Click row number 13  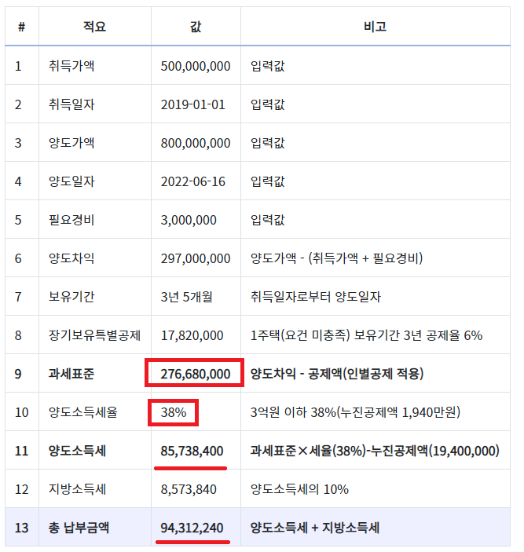[x=21, y=528]
